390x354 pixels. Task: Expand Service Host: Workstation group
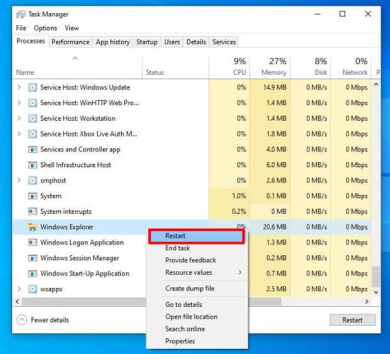19,118
